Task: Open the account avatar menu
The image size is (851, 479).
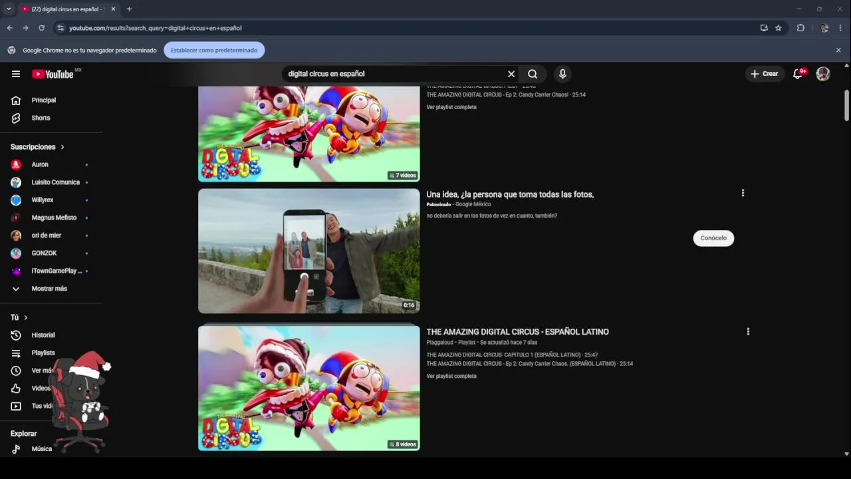Action: click(x=823, y=74)
